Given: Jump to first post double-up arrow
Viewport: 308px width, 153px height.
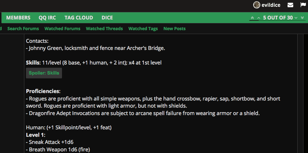Looking at the screenshot, I should (253, 18).
